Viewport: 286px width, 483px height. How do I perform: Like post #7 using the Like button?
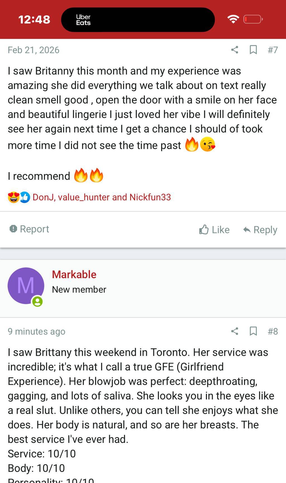coord(214,230)
